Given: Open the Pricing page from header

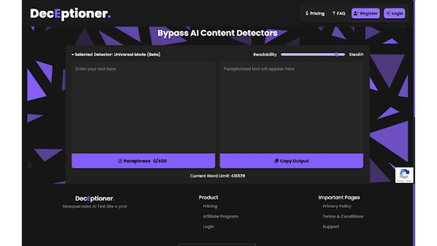Looking at the screenshot, I should [x=315, y=14].
